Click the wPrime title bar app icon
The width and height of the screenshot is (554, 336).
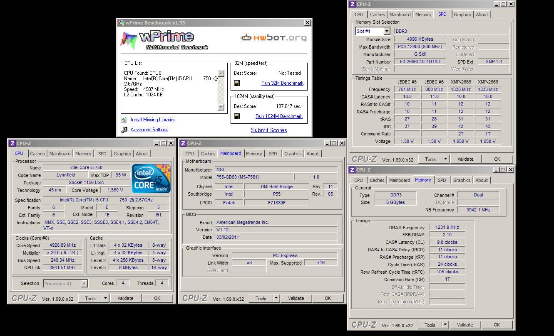tap(122, 23)
